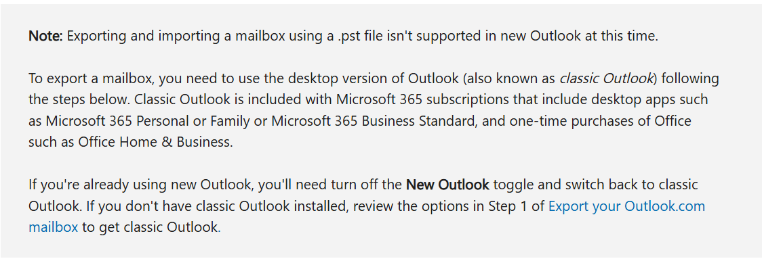This screenshot has width=762, height=263.
Task: Click the bold "New Outlook" text
Action: pyautogui.click(x=447, y=185)
